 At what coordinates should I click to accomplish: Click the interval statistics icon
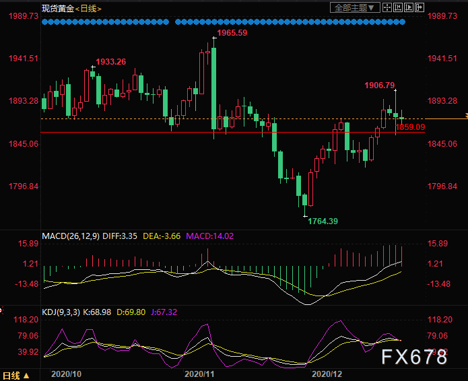tap(397, 8)
